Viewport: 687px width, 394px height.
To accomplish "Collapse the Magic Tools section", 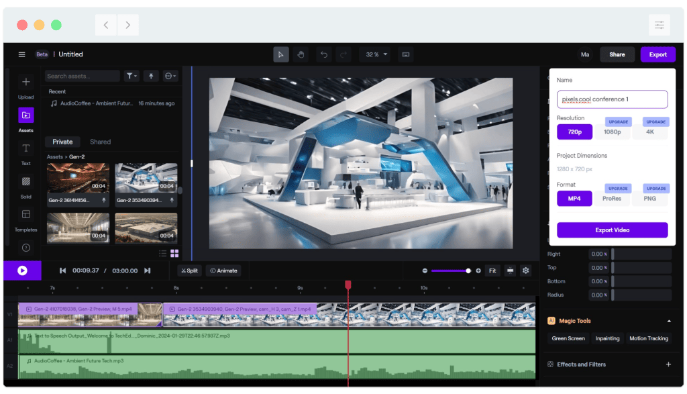I will pyautogui.click(x=668, y=321).
